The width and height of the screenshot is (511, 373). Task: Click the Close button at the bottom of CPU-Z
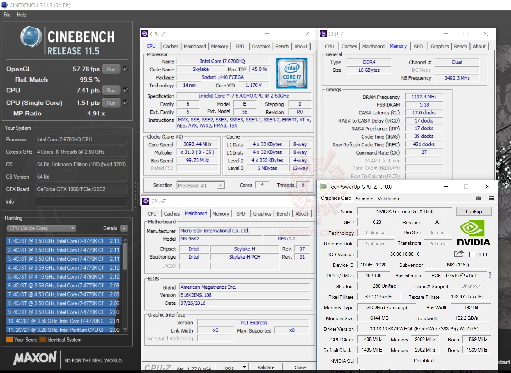300,367
